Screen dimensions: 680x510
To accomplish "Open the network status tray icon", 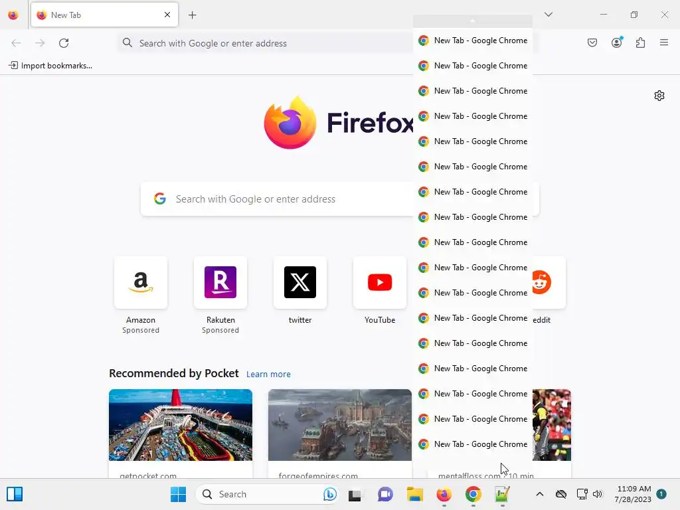I will [x=582, y=494].
